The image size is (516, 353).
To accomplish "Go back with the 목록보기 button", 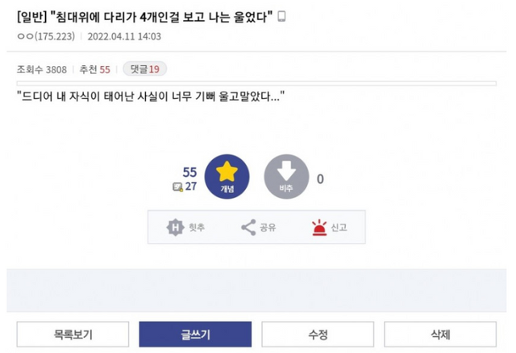I will [x=74, y=334].
